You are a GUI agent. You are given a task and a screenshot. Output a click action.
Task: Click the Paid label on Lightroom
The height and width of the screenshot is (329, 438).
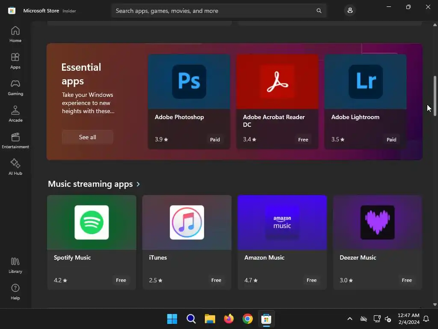(x=391, y=140)
